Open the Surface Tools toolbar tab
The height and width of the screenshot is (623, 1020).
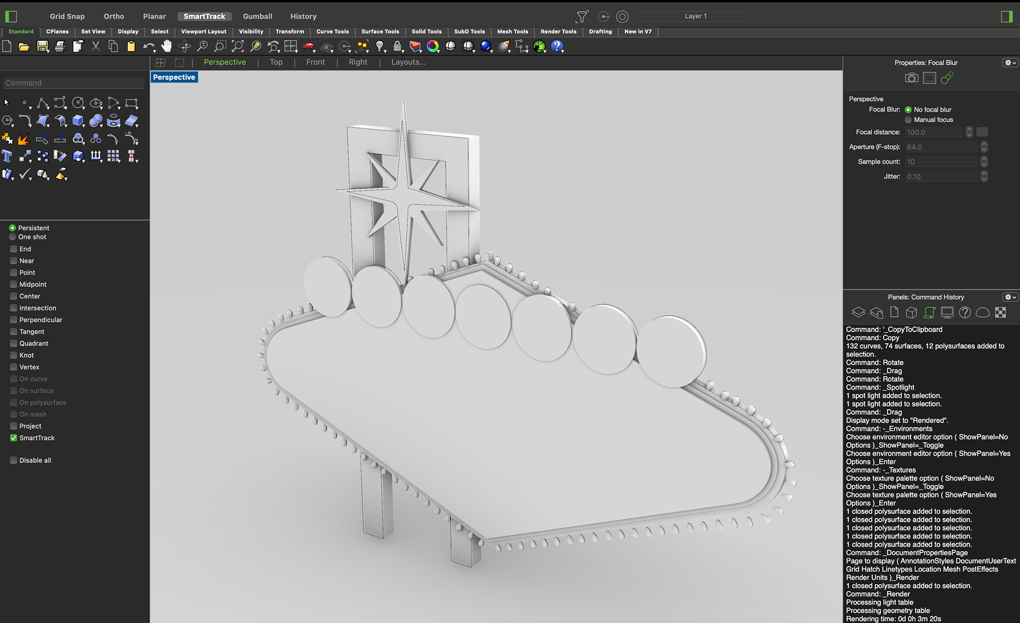pos(380,32)
